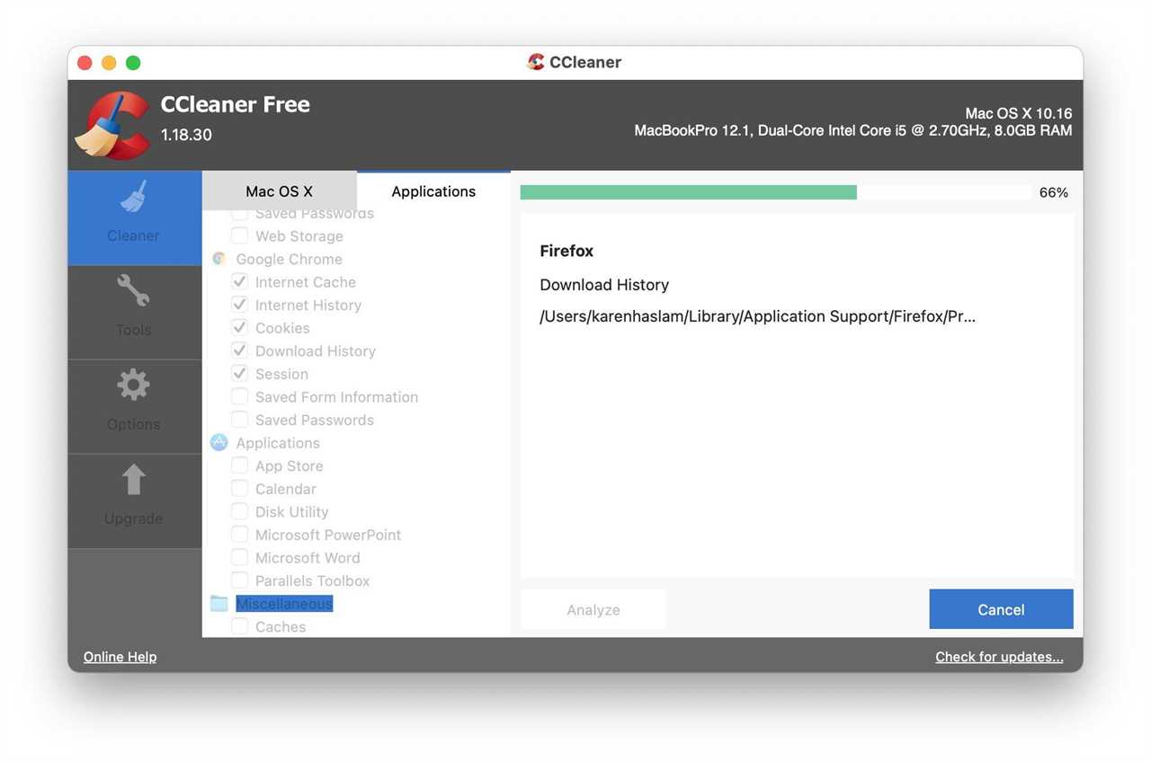Uncheck Chrome Download History checkbox
Screen dimensions: 1151x762
point(239,350)
